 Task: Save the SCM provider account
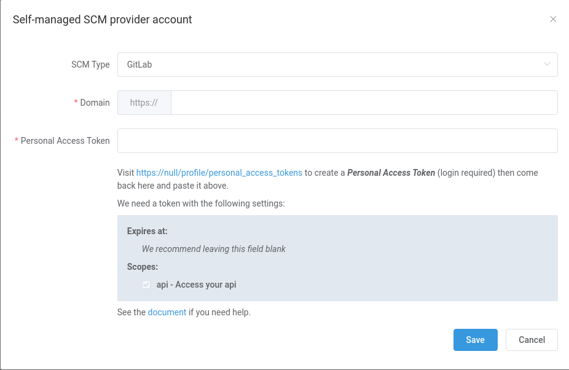pyautogui.click(x=475, y=340)
